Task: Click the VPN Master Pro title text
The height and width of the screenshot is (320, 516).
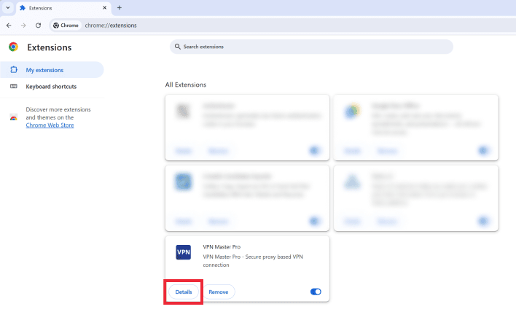Action: (222, 247)
